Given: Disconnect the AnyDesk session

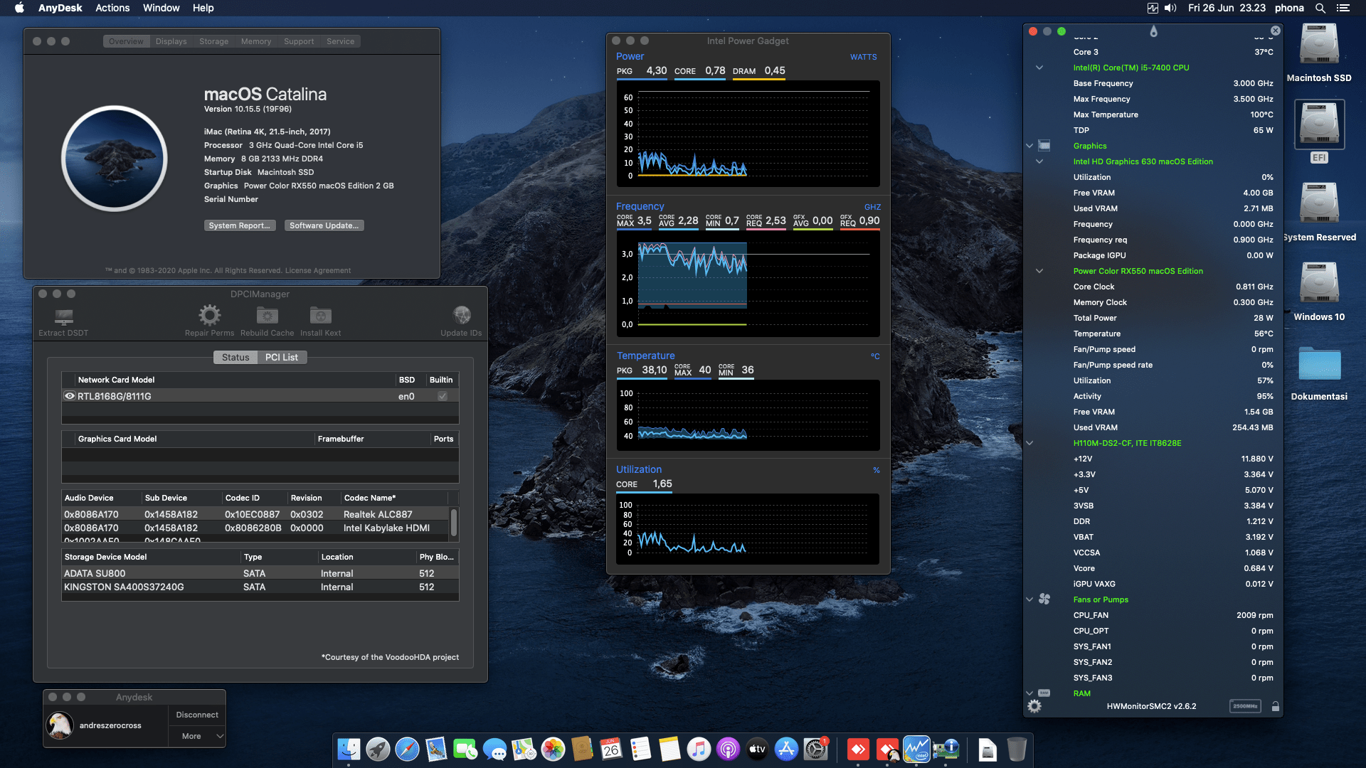Looking at the screenshot, I should point(196,715).
